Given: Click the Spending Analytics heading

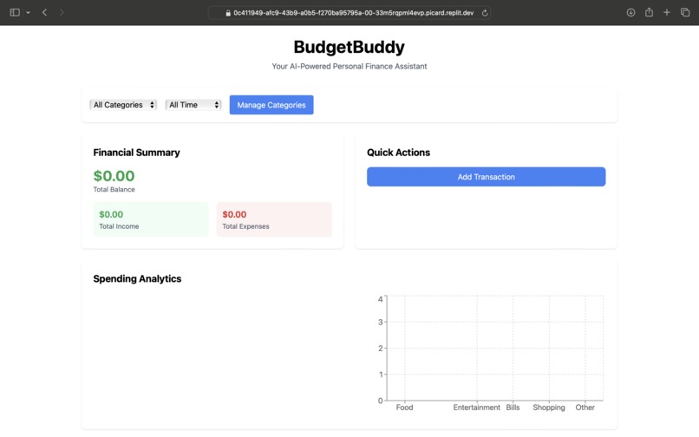Looking at the screenshot, I should coord(137,278).
